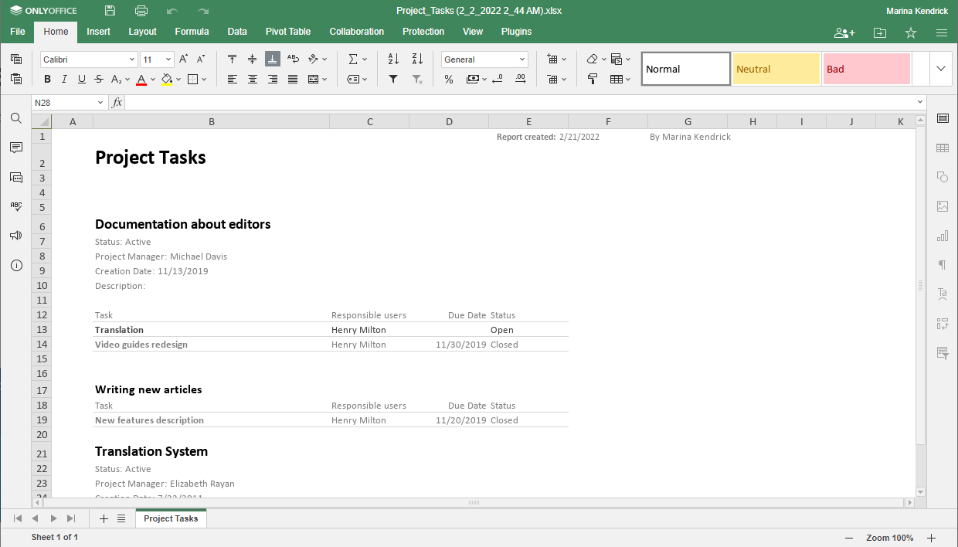958x547 pixels.
Task: Open Chart settings in the right sidebar
Action: click(x=943, y=236)
